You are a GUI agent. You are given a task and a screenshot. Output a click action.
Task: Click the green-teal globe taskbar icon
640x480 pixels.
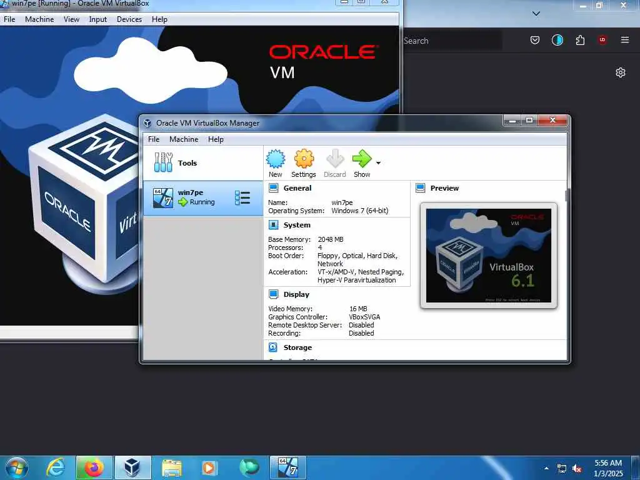pos(249,467)
